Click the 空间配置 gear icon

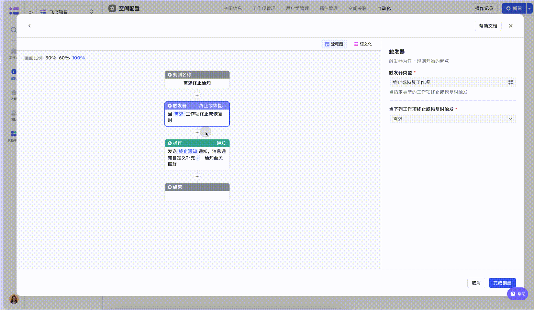112,8
